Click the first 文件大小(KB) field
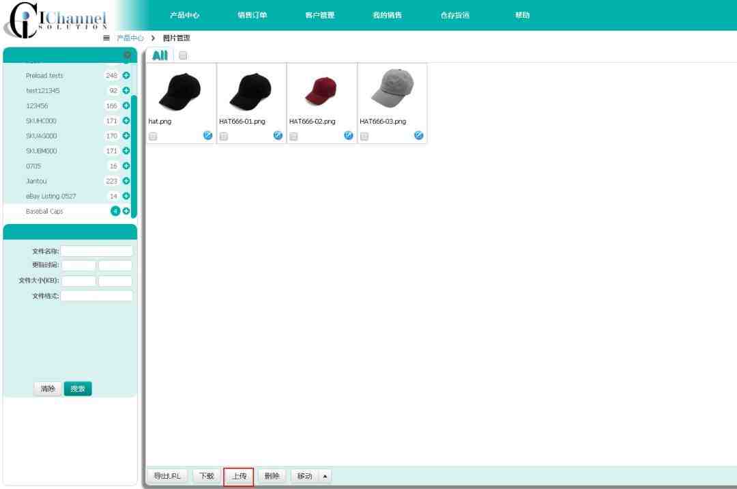The width and height of the screenshot is (737, 489). click(78, 281)
